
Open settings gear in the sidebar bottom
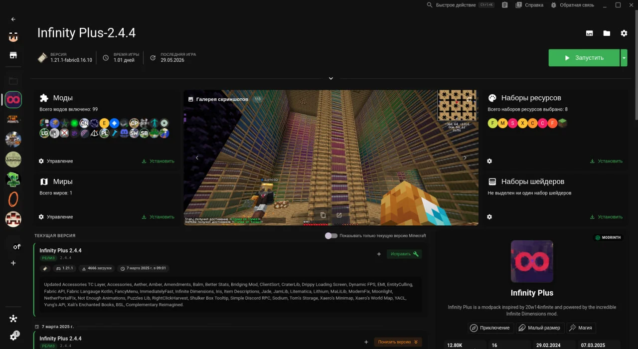point(13,337)
